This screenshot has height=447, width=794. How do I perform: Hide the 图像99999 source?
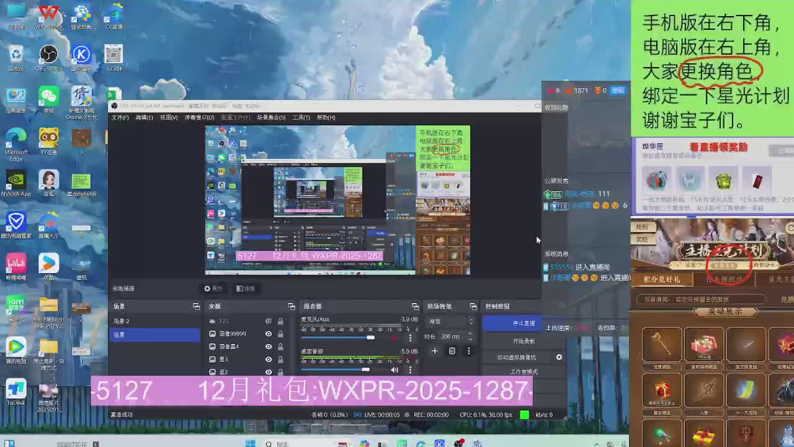coord(269,334)
